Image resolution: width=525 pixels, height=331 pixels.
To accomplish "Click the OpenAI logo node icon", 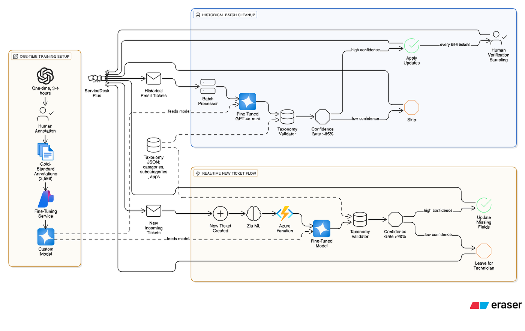I will pos(45,76).
